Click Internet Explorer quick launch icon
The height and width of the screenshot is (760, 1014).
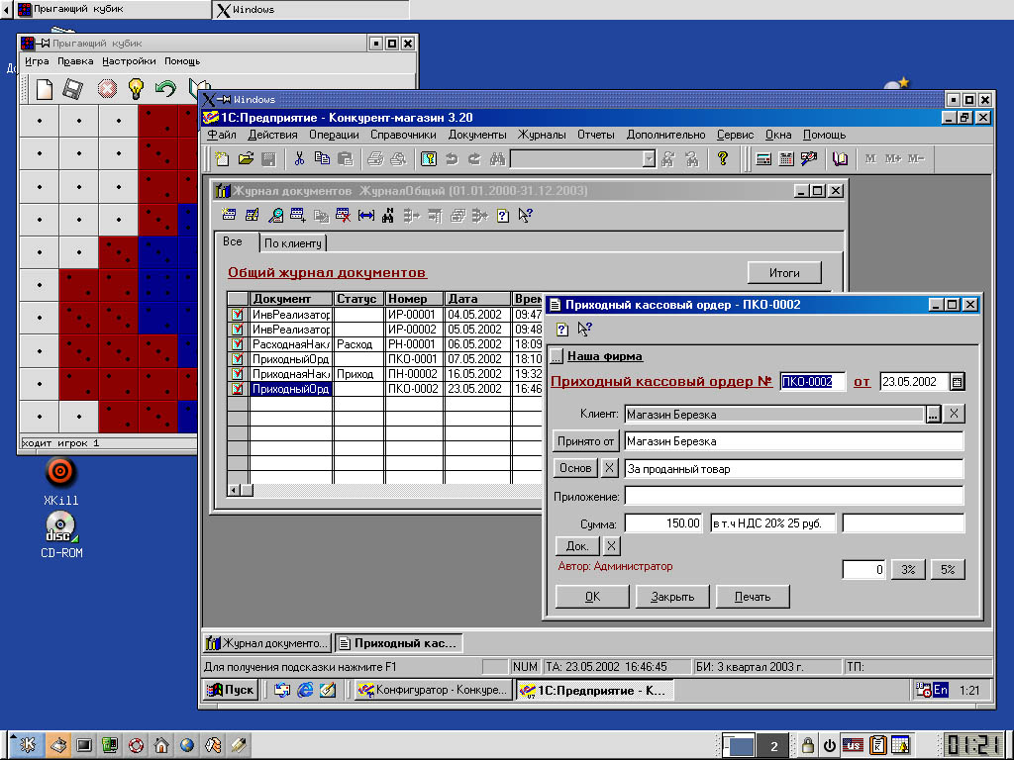point(305,690)
